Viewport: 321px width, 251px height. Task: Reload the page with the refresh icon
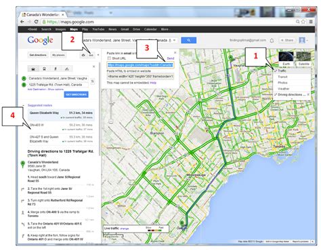click(x=36, y=22)
